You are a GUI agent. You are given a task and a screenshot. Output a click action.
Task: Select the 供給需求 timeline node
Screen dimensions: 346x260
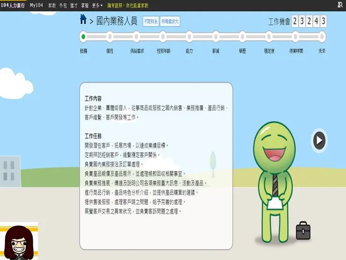click(x=137, y=37)
